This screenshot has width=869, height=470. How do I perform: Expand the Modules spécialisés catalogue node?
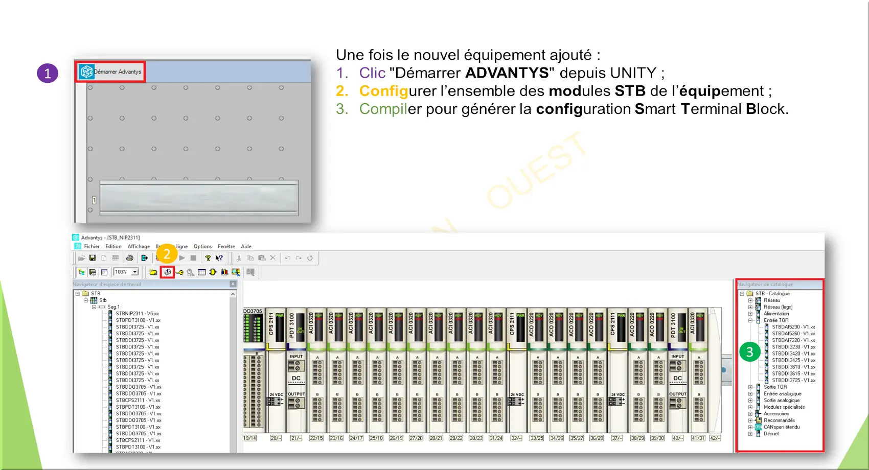[750, 407]
